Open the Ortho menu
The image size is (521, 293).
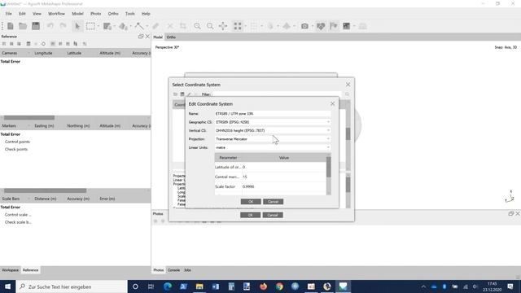(x=113, y=14)
